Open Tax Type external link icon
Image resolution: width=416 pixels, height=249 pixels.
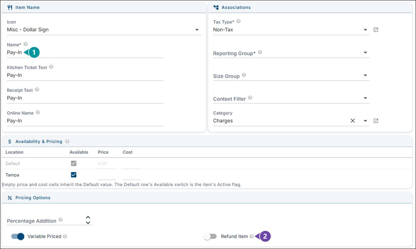click(376, 30)
